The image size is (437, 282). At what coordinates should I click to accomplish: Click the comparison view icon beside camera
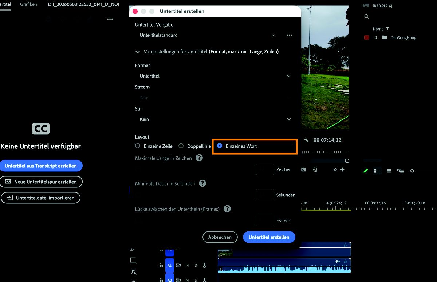coord(315,170)
